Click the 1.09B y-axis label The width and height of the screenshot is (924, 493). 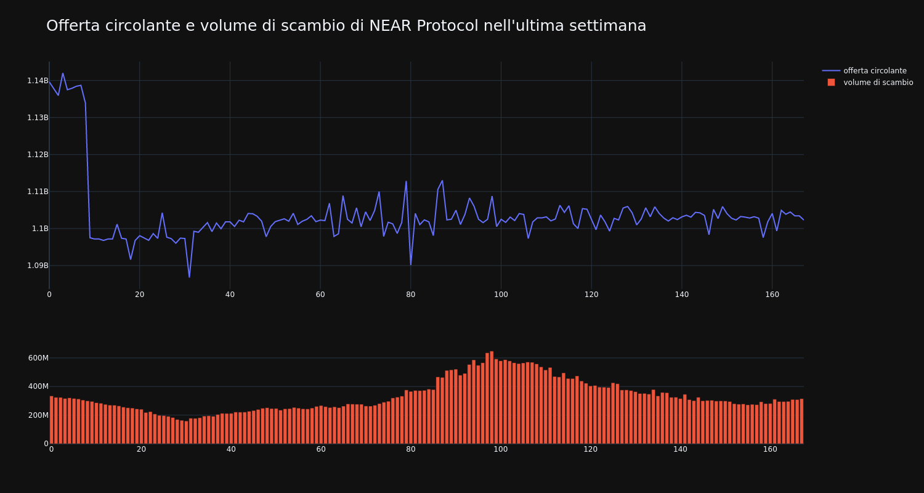[37, 266]
